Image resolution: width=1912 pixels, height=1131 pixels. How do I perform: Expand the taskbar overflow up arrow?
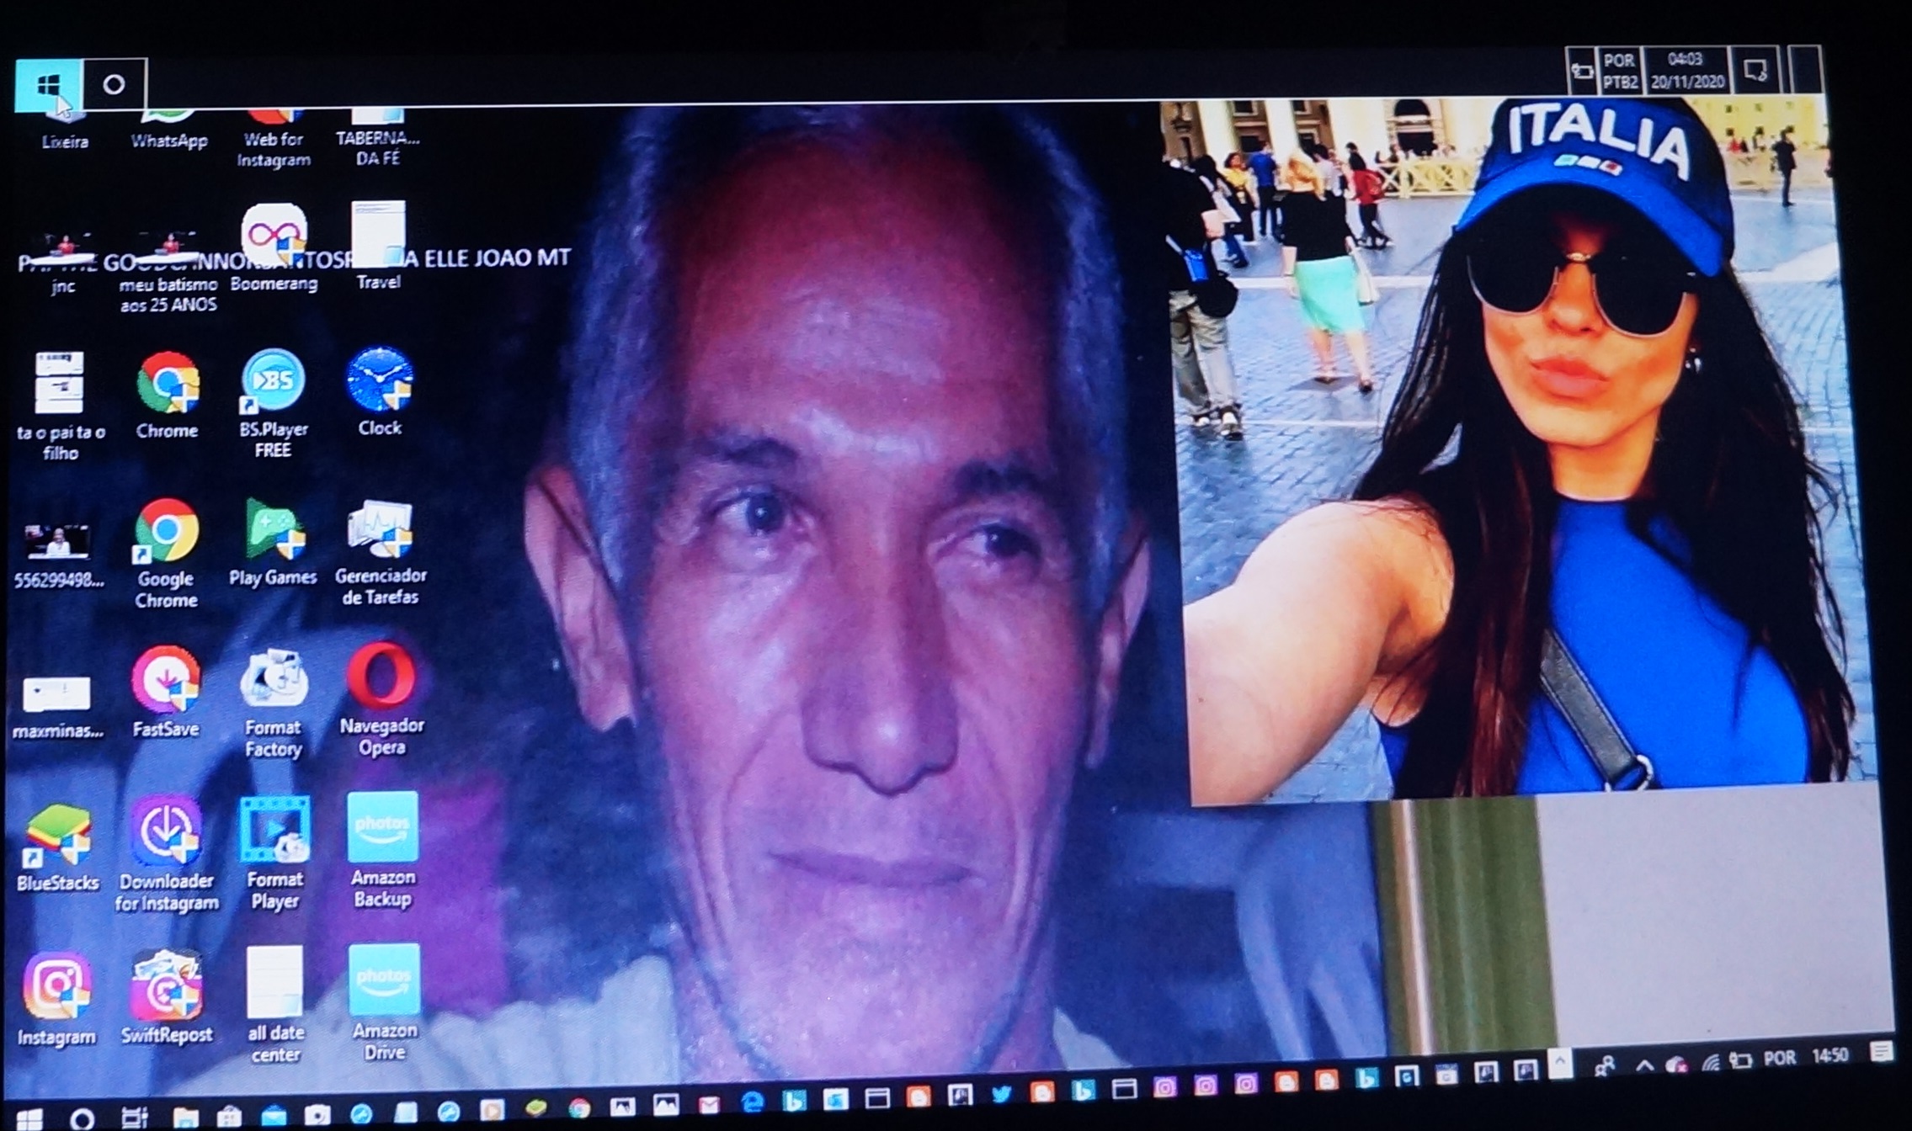tap(1560, 1064)
